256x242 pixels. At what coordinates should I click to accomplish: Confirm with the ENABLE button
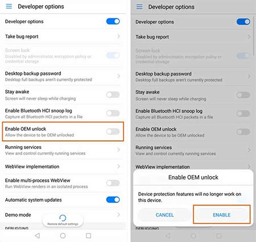tap(222, 215)
